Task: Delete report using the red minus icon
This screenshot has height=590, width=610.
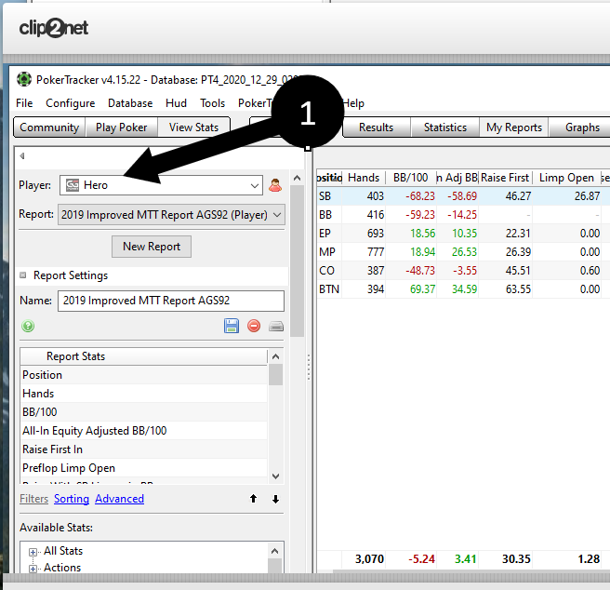Action: (x=254, y=326)
